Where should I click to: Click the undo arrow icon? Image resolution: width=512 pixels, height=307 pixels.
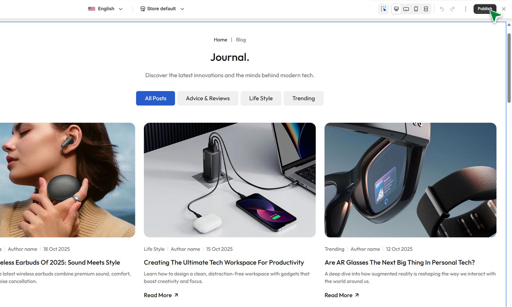tap(442, 9)
